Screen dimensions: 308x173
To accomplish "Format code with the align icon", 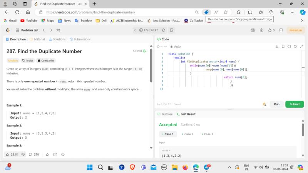I will click(x=277, y=47).
